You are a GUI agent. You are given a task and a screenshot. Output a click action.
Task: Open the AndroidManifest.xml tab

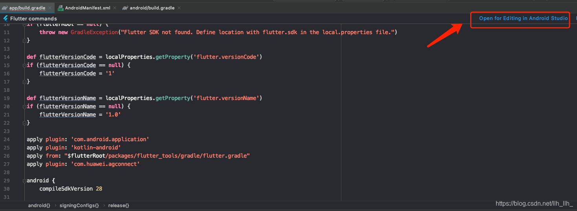88,8
